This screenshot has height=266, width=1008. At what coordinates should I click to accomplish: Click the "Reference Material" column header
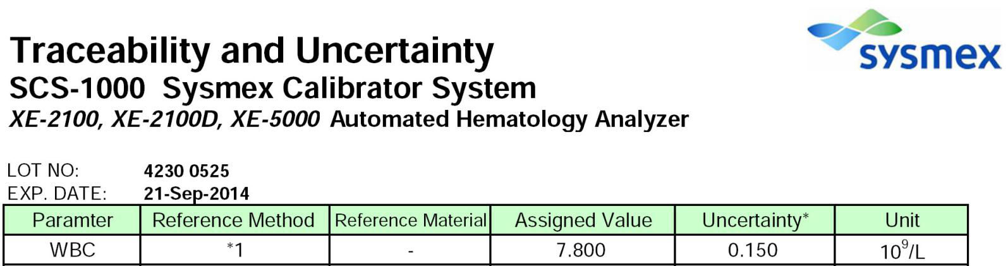tap(410, 221)
